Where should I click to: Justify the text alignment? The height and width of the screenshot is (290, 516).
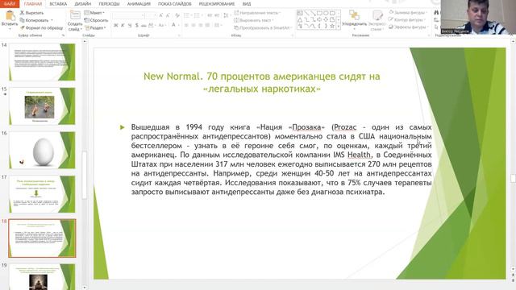tap(207, 25)
